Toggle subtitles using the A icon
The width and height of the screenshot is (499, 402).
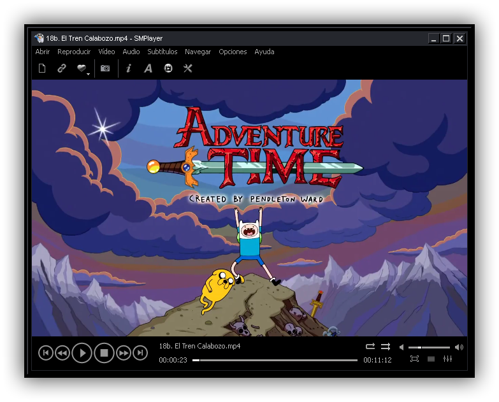[148, 68]
